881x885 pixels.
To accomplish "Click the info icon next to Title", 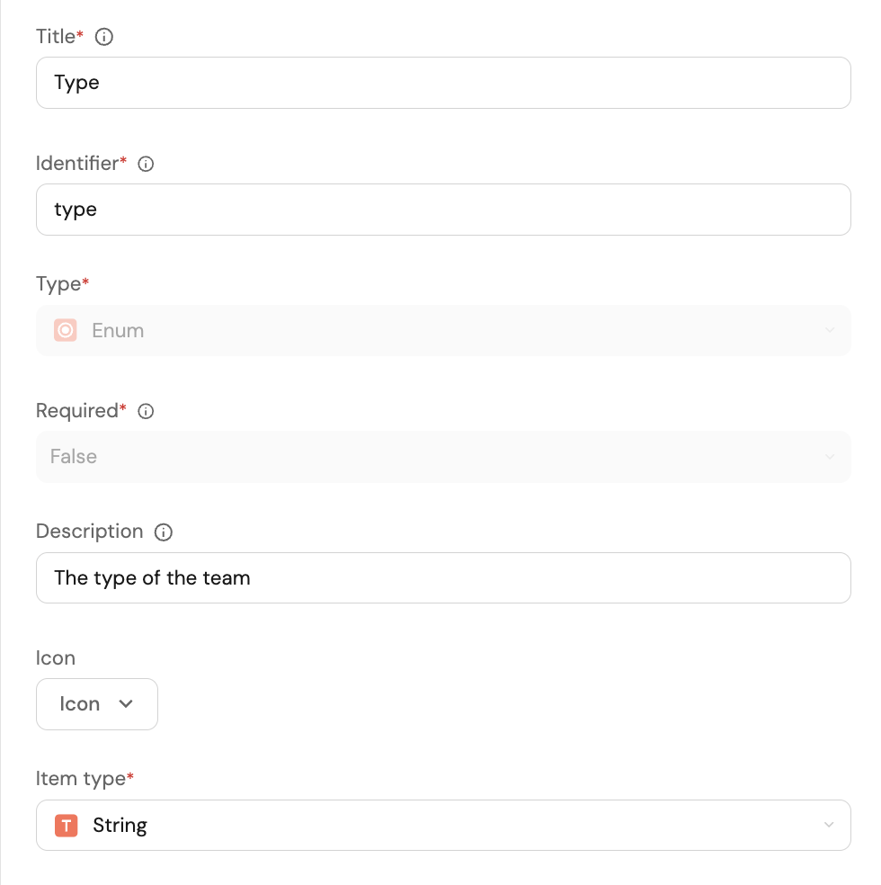I will 104,37.
